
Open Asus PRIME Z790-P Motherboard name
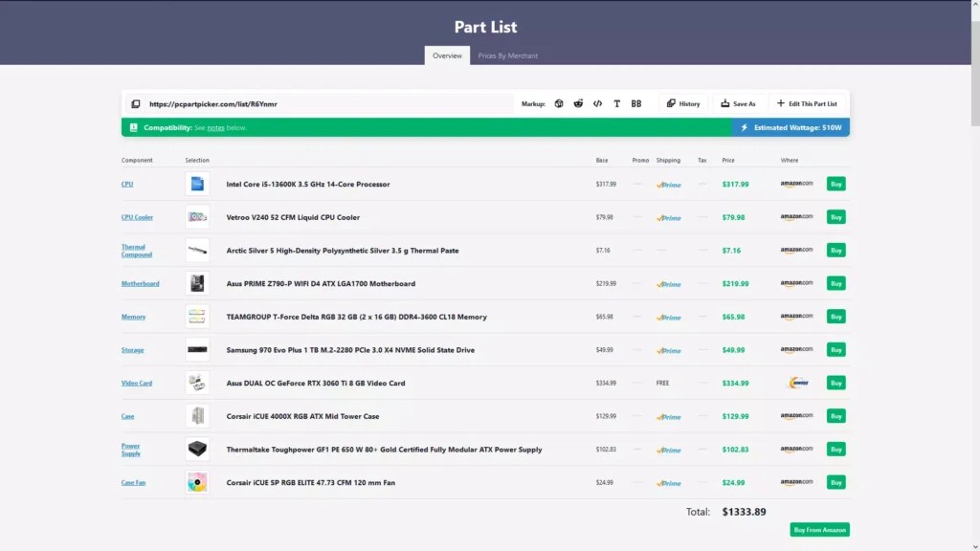(x=321, y=283)
